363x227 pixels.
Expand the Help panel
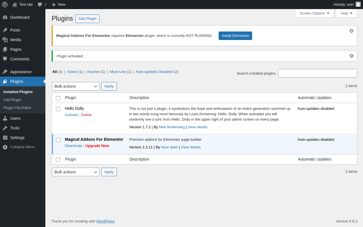click(347, 13)
